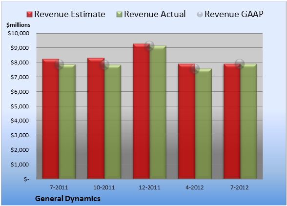Click the GAAP sphere marker for 7-2011
The width and height of the screenshot is (287, 206).
pyautogui.click(x=59, y=64)
